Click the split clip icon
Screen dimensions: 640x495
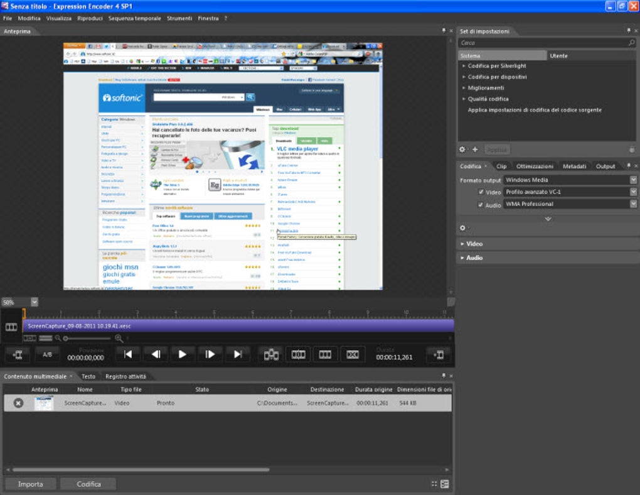click(299, 354)
